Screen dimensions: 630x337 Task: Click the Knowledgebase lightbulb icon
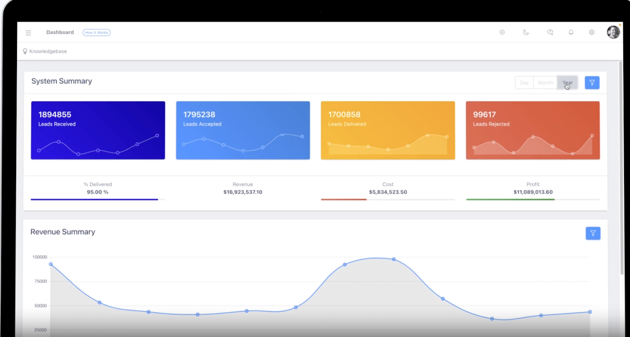[x=25, y=51]
